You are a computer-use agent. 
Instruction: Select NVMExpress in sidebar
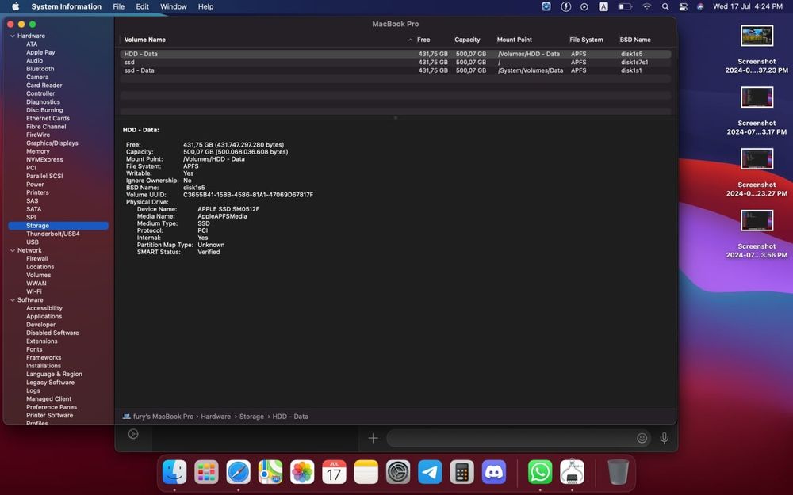tap(44, 160)
